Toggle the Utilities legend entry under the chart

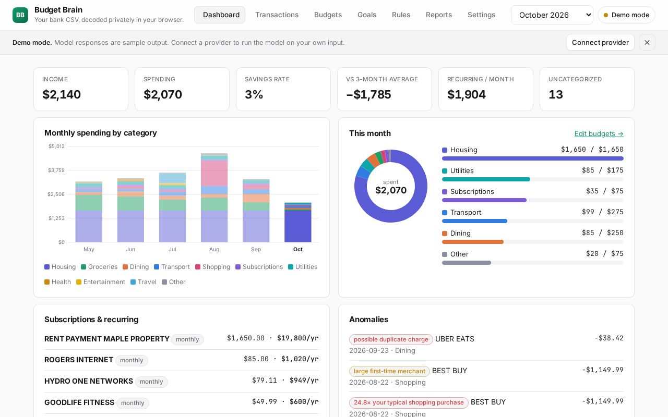tap(303, 267)
